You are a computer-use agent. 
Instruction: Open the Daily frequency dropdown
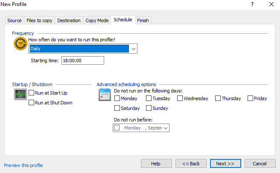pyautogui.click(x=134, y=49)
